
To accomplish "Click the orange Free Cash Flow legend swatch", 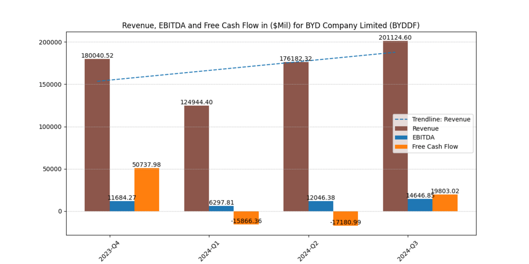I will click(x=402, y=147).
